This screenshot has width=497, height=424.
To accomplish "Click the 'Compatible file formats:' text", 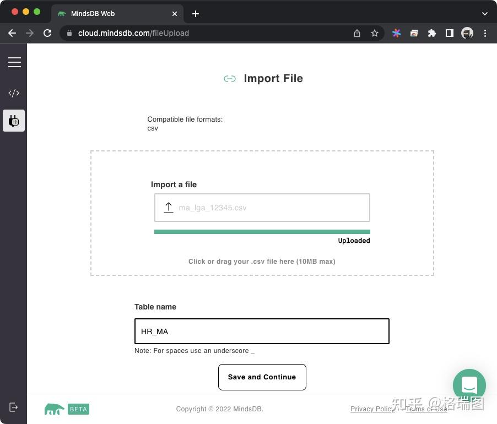I will (x=185, y=119).
